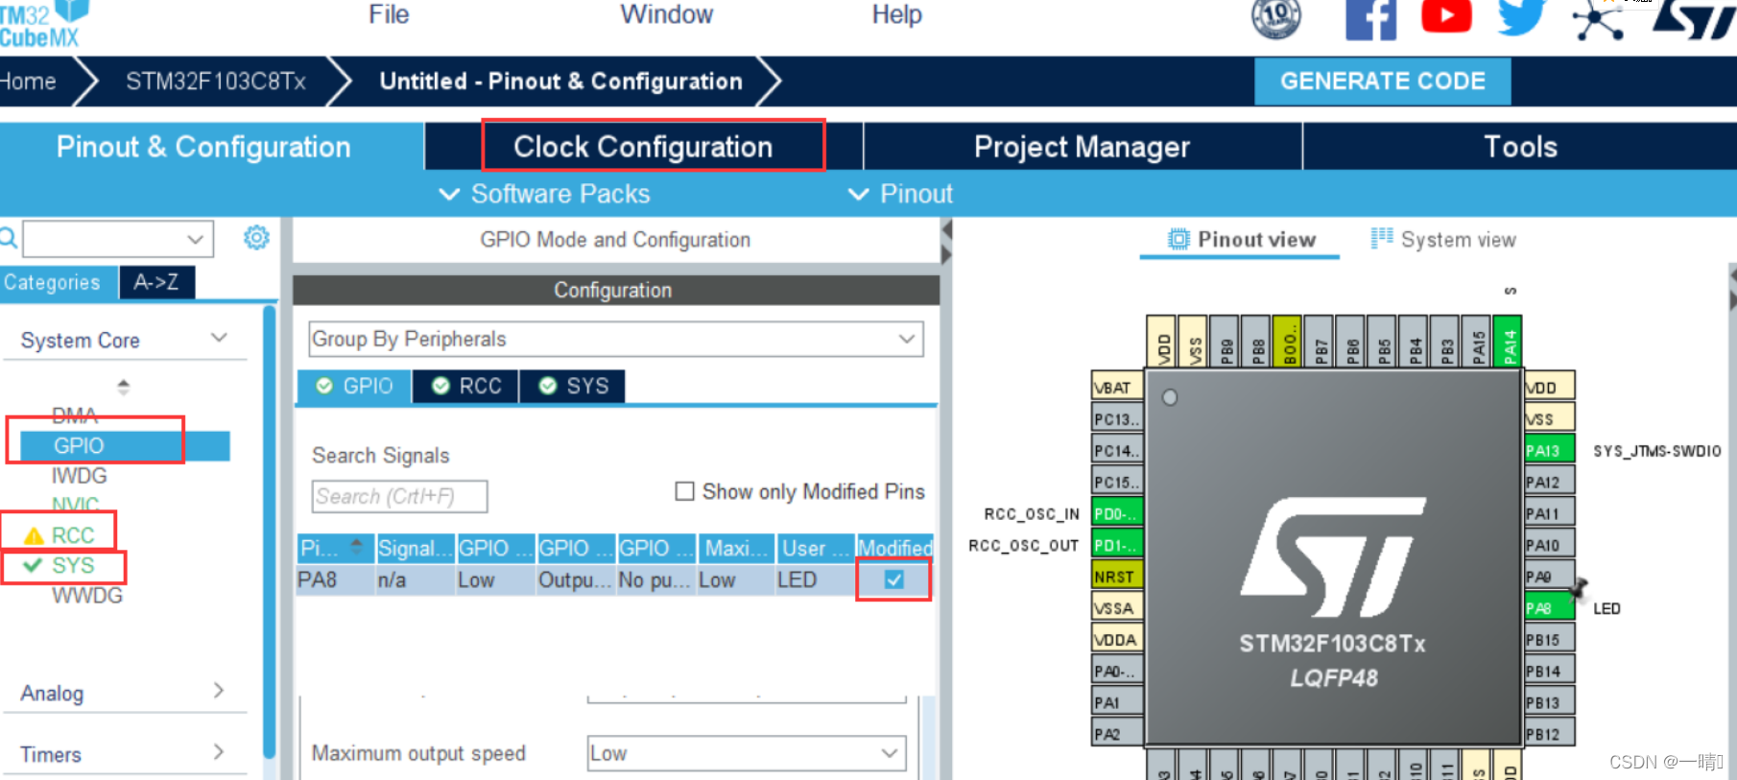This screenshot has width=1737, height=780.
Task: Open the Window menu
Action: [x=666, y=14]
